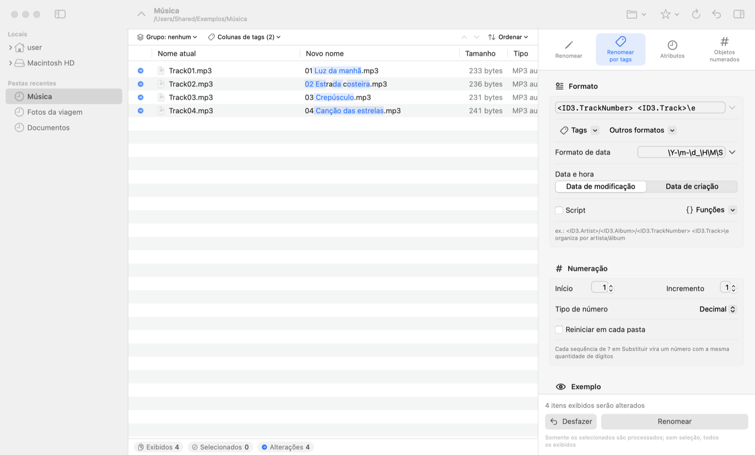755x455 pixels.
Task: Click the format pattern input field
Action: 640,108
